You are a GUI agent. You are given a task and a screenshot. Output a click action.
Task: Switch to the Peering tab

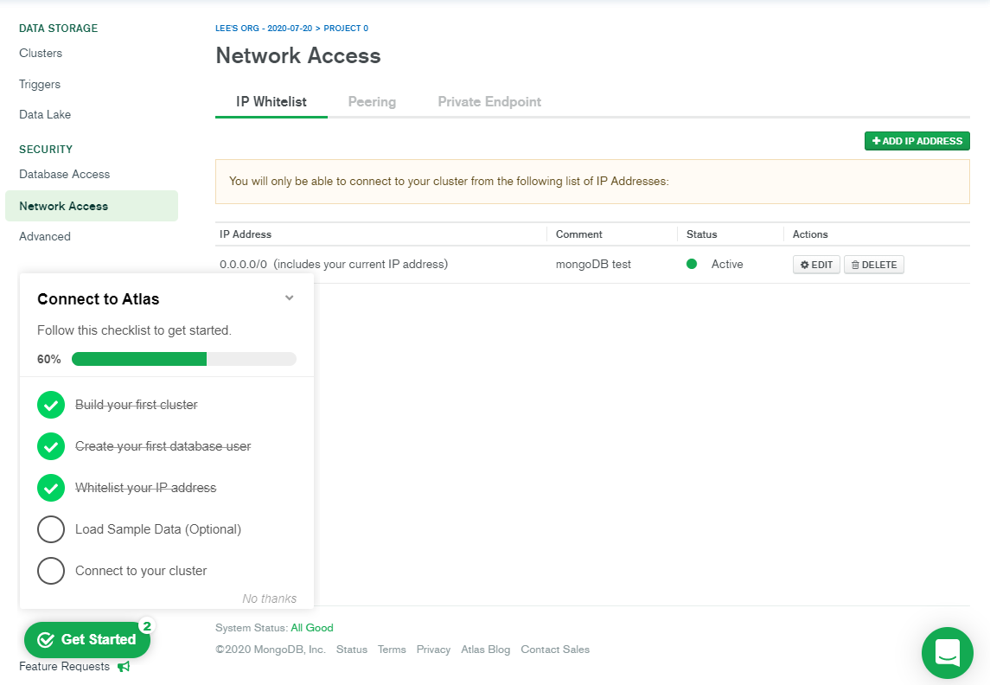[372, 102]
